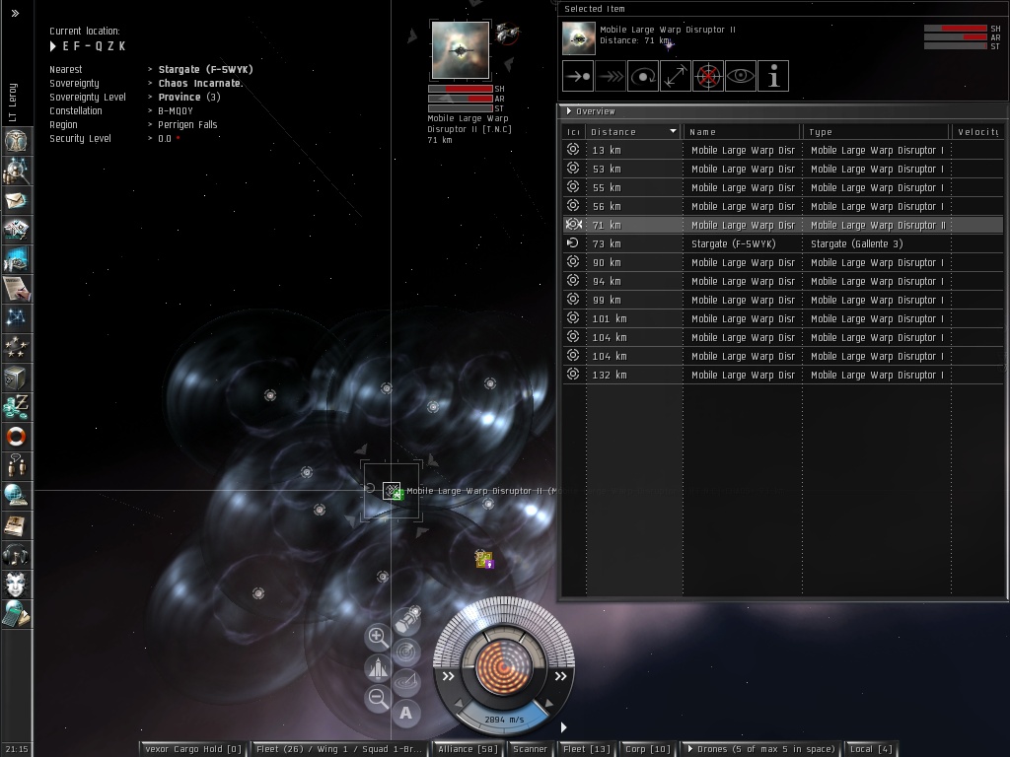Click the Chaos Incarnate. sovereignty link

200,83
